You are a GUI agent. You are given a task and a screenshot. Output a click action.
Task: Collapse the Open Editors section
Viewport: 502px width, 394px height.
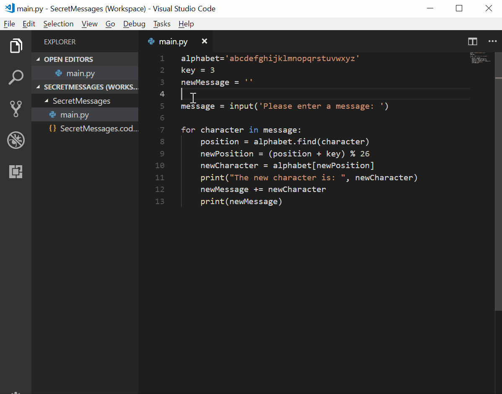38,59
